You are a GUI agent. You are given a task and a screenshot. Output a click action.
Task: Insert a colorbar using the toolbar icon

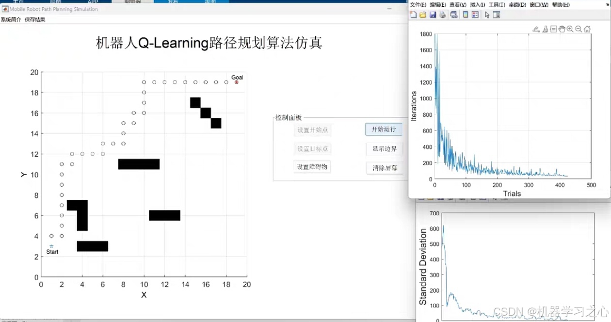(466, 15)
